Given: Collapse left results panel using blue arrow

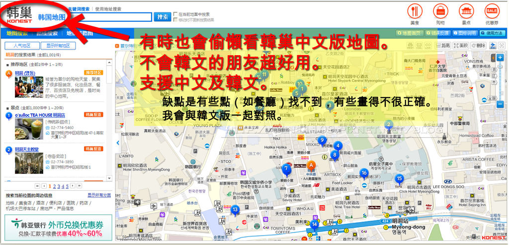Looking at the screenshot, I should pos(117,143).
